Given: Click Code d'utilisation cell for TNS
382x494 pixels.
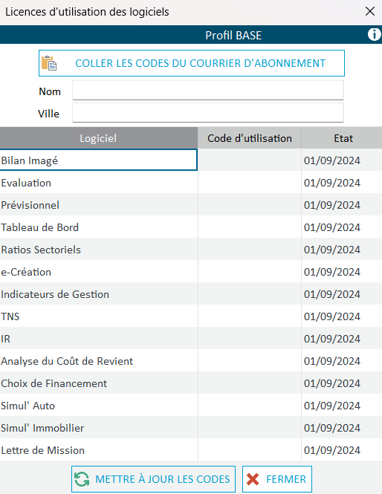Looking at the screenshot, I should tap(250, 316).
